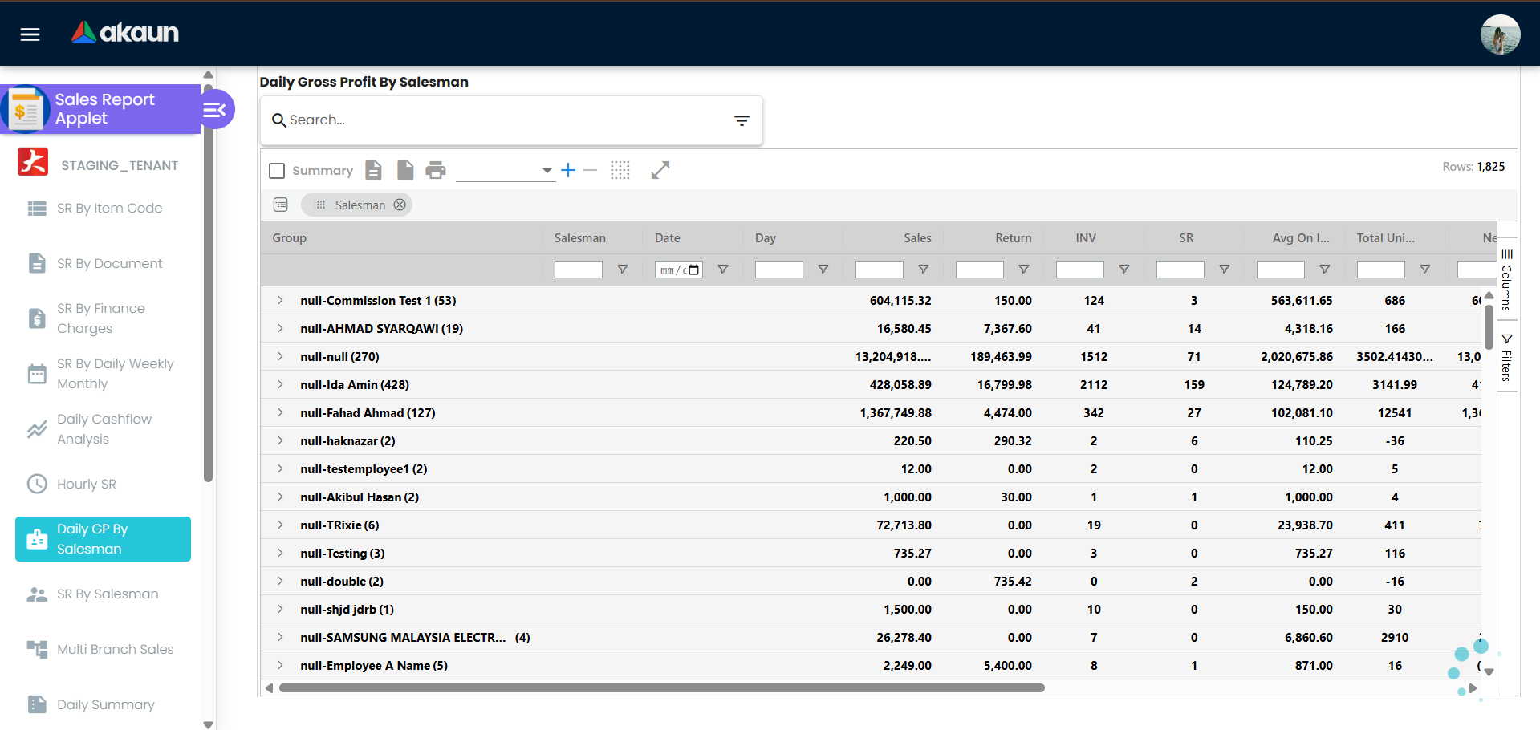
Task: Click the grouping panel icon beside Salesman chip
Action: (x=281, y=205)
